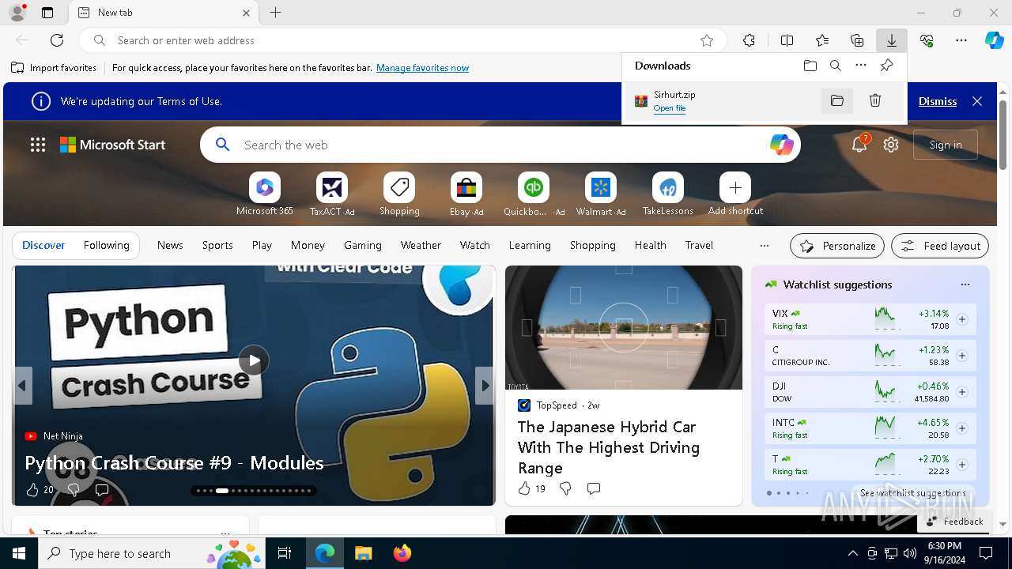This screenshot has height=569, width=1012.
Task: Click Import favorites button
Action: (x=54, y=68)
